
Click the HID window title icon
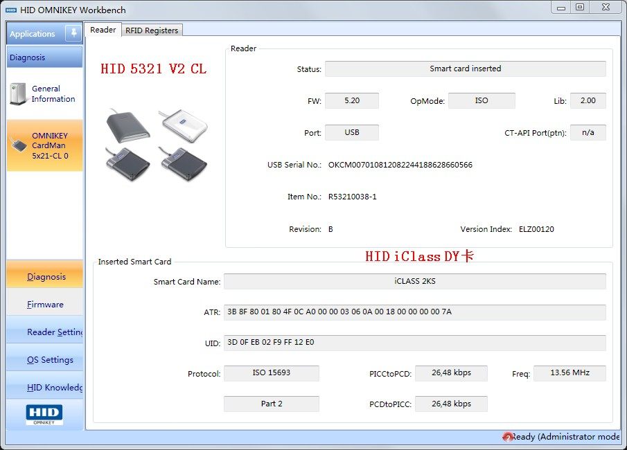pyautogui.click(x=11, y=10)
